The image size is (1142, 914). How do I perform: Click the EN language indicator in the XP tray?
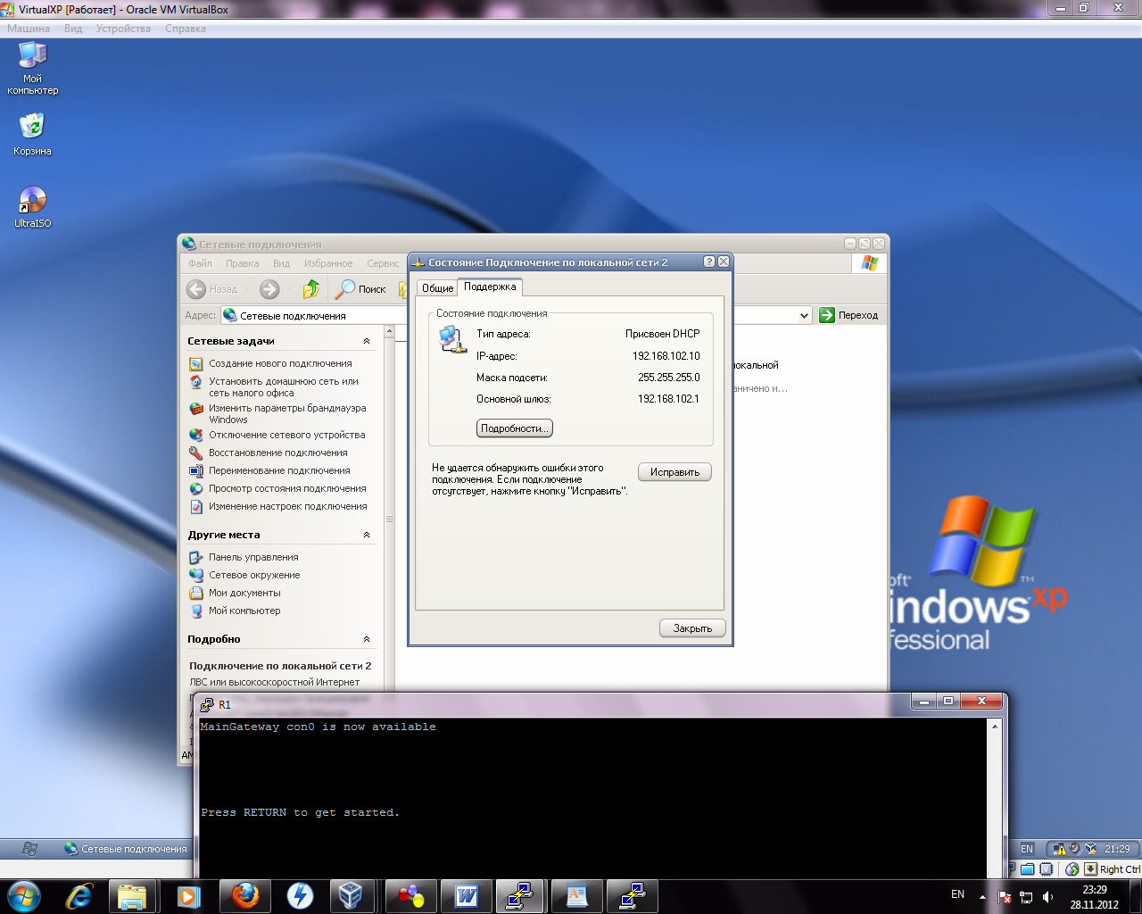[1027, 849]
